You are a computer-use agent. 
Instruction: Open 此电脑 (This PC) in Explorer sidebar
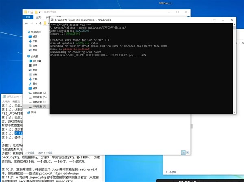click(33, 56)
